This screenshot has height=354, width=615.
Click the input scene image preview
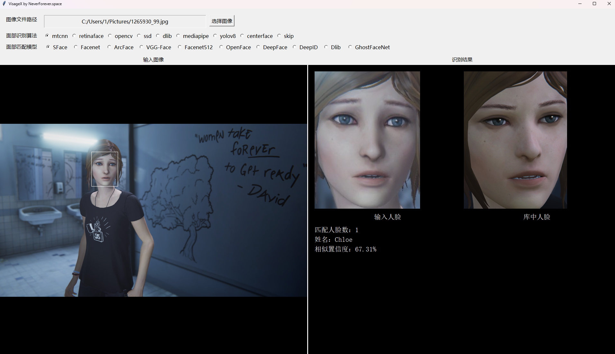point(153,210)
